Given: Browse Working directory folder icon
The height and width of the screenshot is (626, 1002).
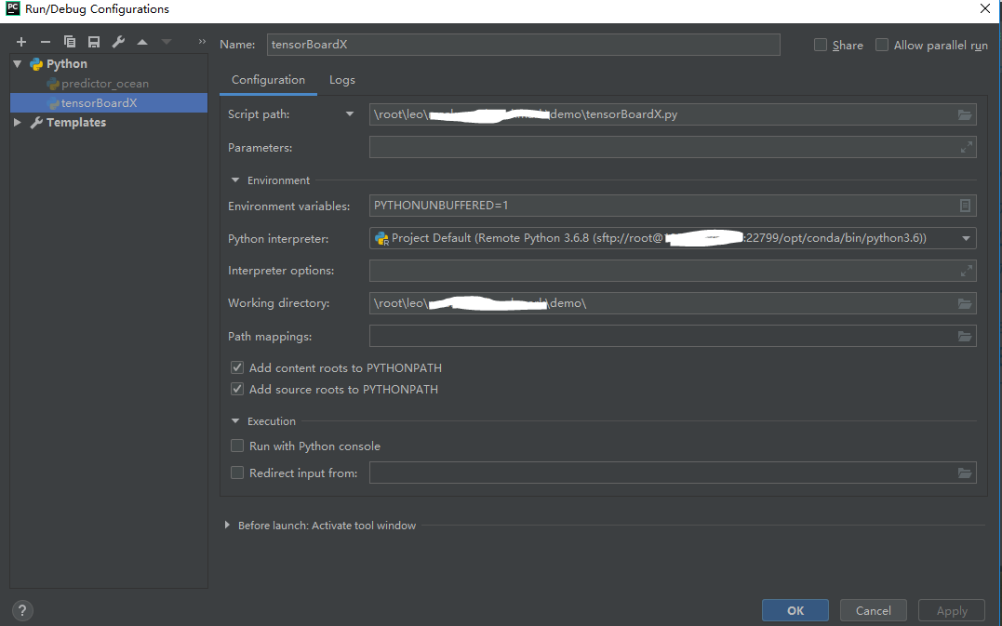Looking at the screenshot, I should pos(964,303).
